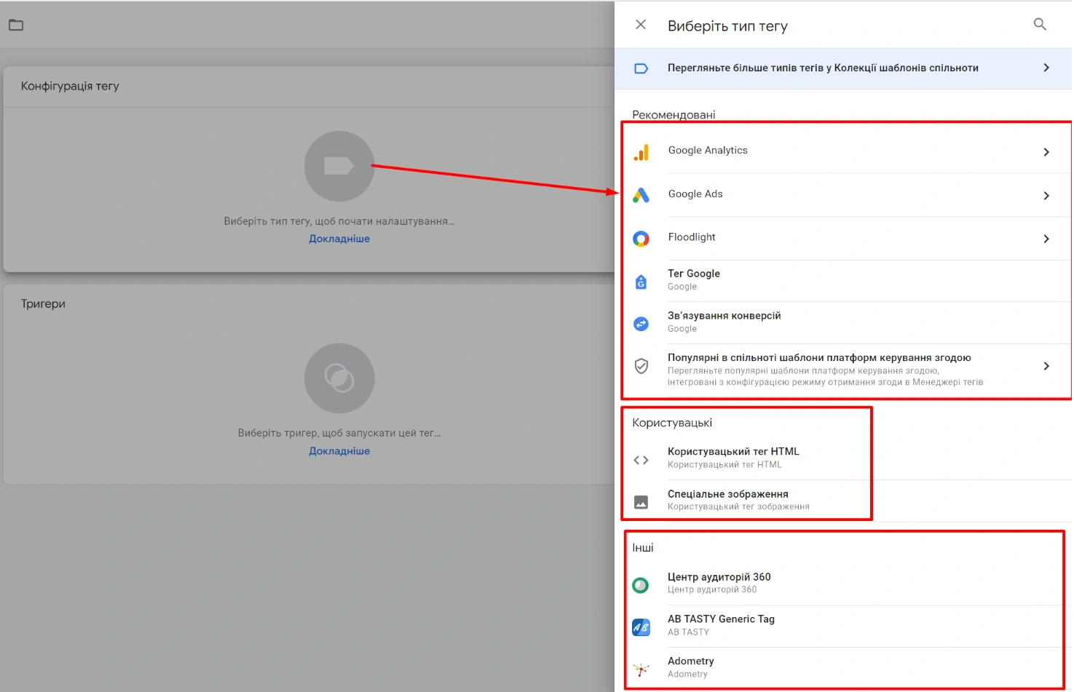Click the Центр аудиторій 360 icon
The image size is (1074, 692).
(641, 585)
